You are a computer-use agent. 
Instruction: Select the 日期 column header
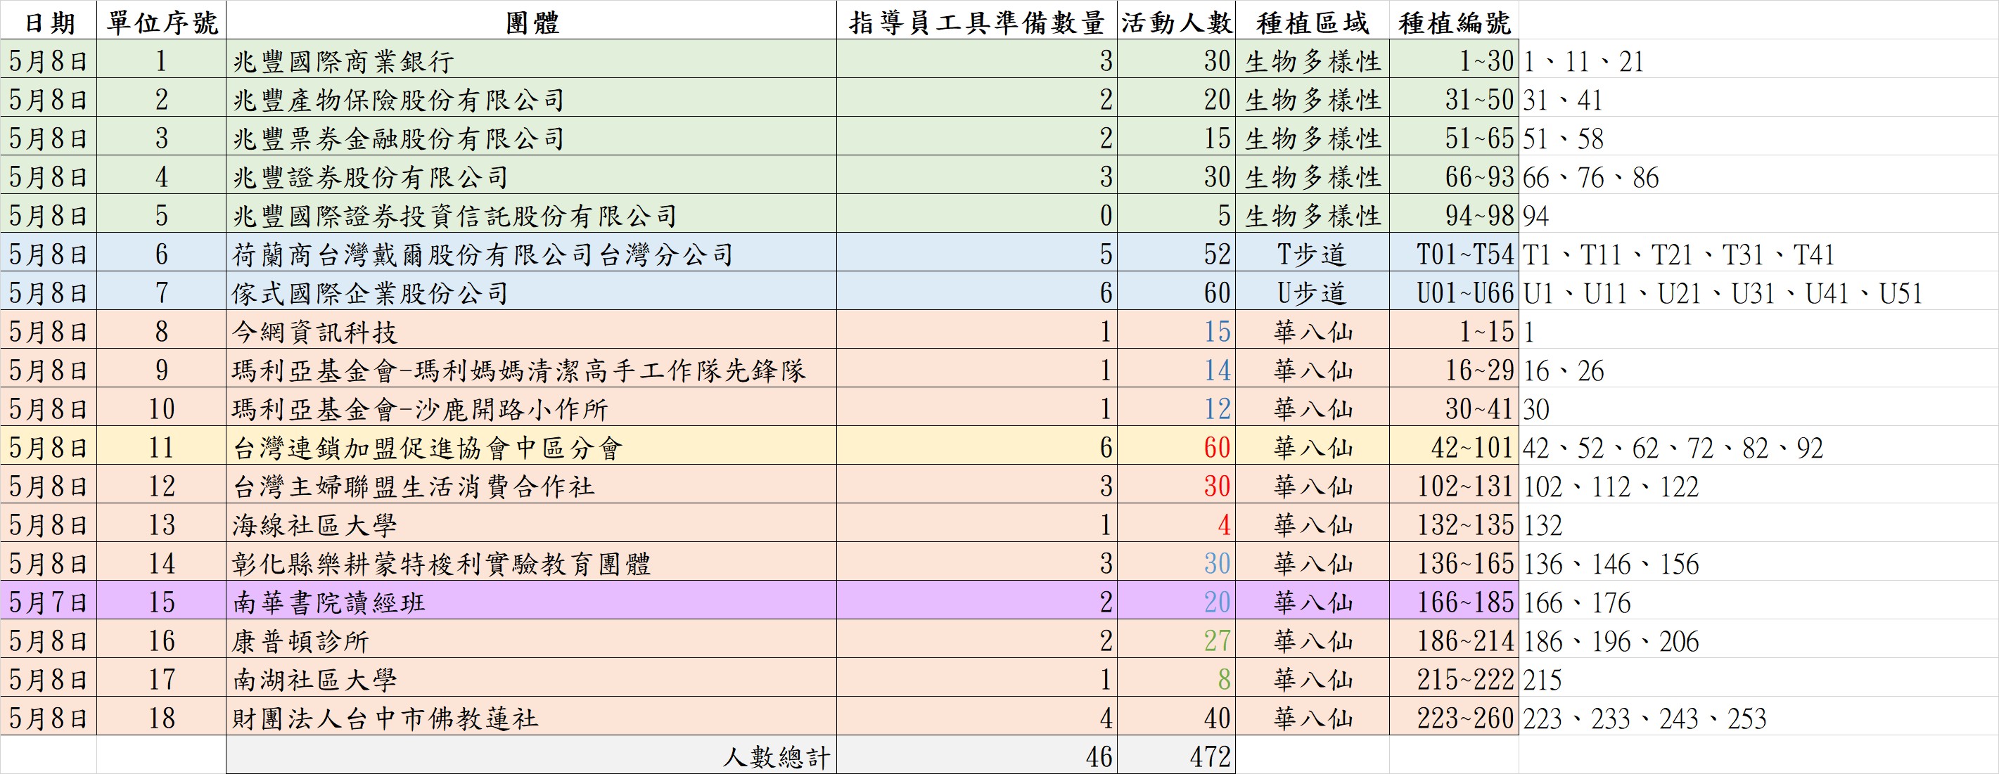pyautogui.click(x=48, y=21)
